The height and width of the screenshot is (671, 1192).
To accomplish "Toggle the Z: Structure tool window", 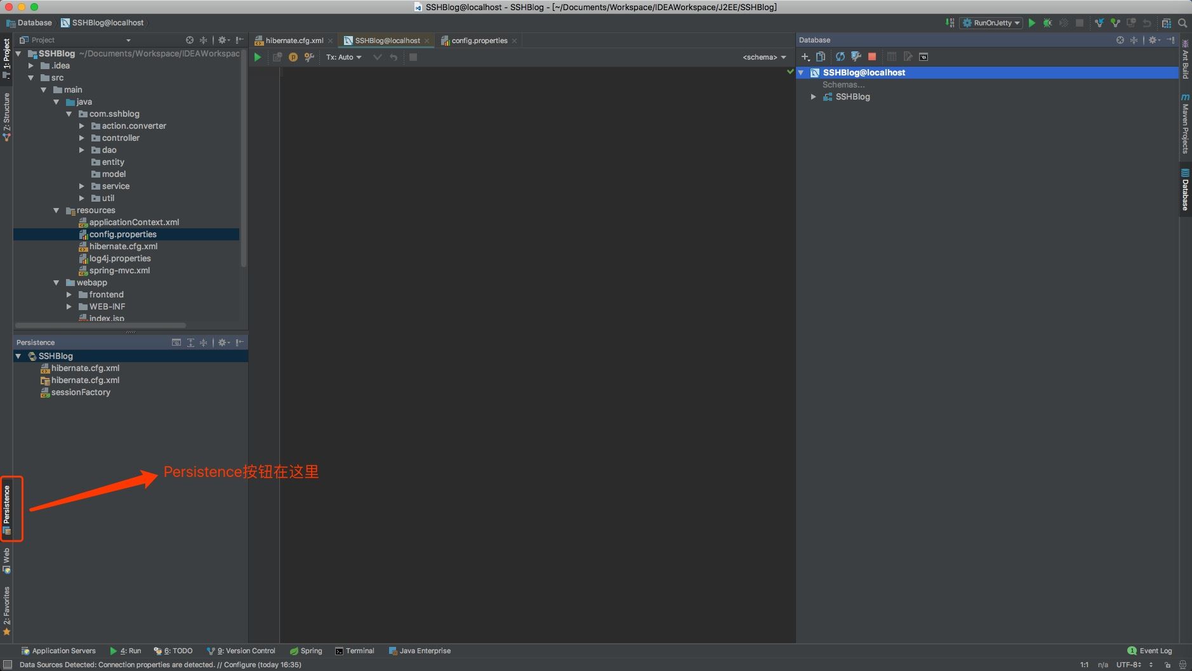I will tap(7, 117).
